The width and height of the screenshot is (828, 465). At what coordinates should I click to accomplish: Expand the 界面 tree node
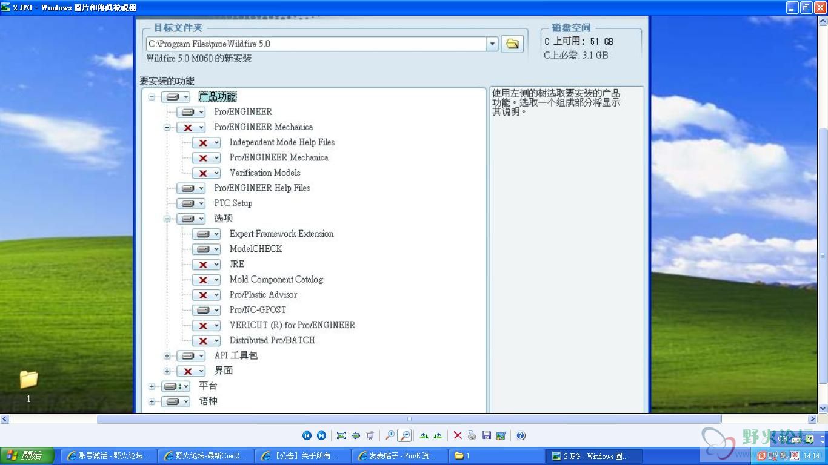(167, 371)
